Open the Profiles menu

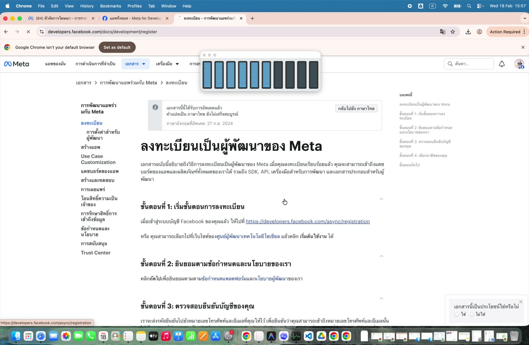(135, 6)
